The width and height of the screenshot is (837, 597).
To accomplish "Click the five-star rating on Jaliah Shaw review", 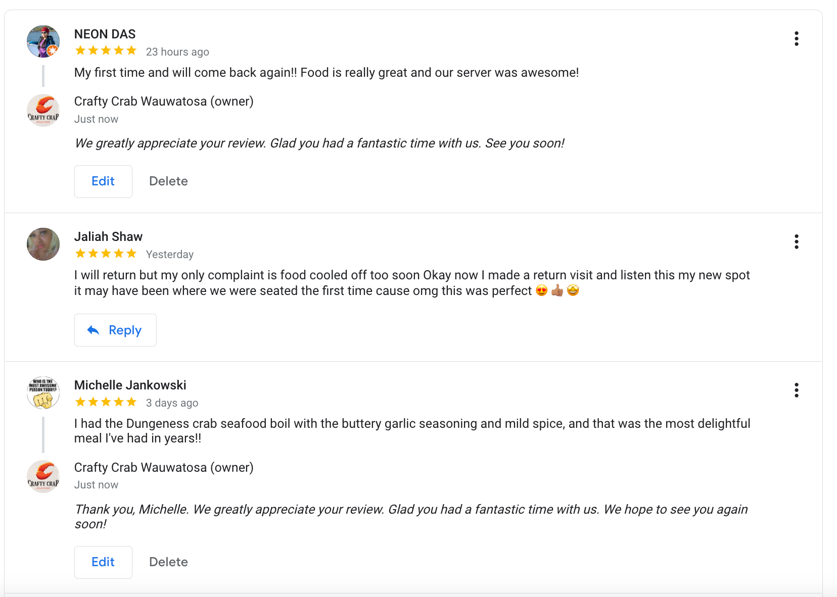I will point(106,254).
